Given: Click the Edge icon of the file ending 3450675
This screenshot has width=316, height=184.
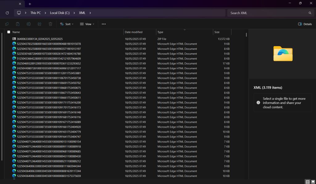Looking at the screenshot, I should [14, 88].
